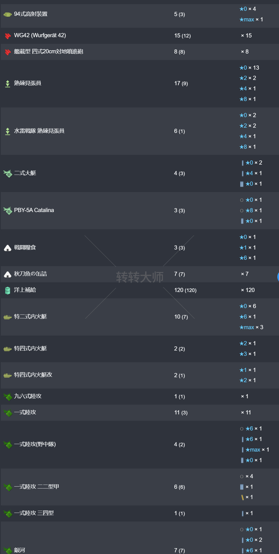This screenshot has height=554, width=279.
Task: Select the 水雷戦隊 熟練見張員 item name
Action: click(39, 131)
